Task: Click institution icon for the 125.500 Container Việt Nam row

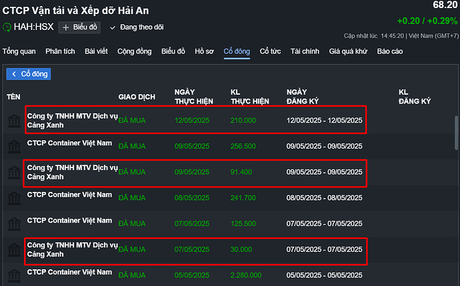Action: tap(14, 224)
